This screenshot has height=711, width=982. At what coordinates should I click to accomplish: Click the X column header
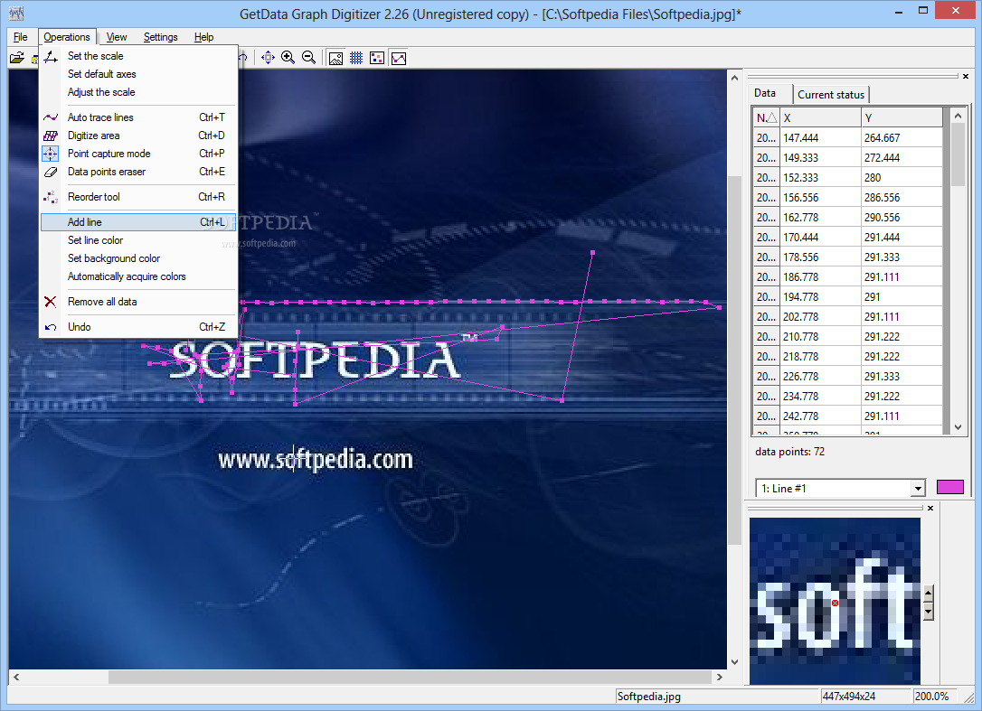point(820,117)
